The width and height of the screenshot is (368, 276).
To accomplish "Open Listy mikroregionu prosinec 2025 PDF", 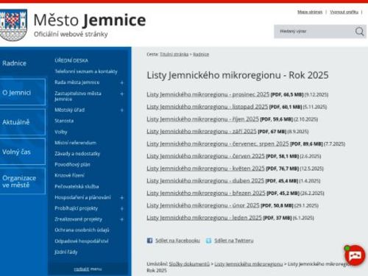I will (208, 94).
